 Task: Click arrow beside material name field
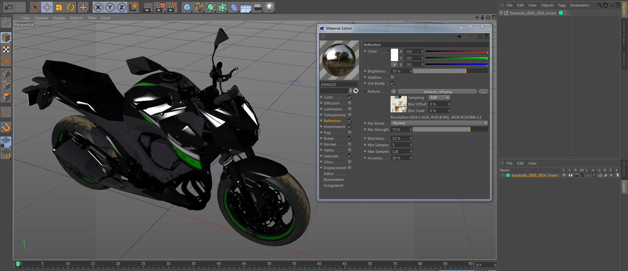click(x=351, y=91)
